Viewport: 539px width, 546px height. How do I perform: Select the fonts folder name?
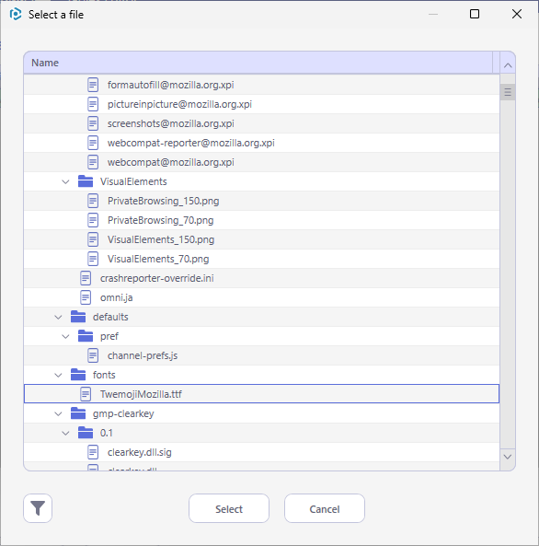pos(104,375)
